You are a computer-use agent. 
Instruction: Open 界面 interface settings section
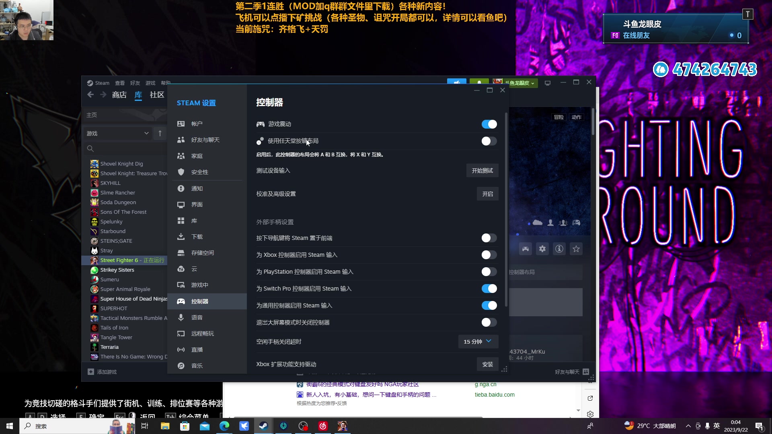(x=207, y=205)
